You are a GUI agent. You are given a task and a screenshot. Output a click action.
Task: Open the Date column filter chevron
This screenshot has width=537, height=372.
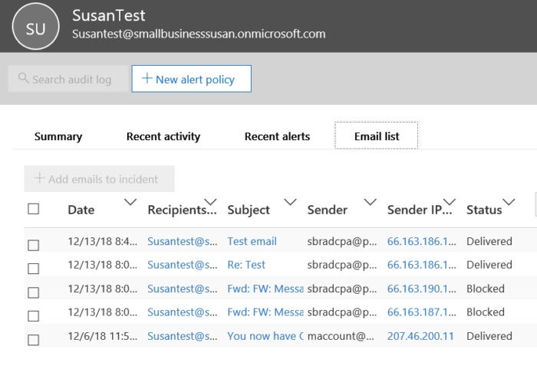coord(130,202)
